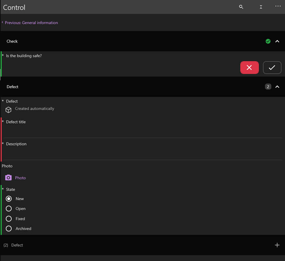Click the green check status icon
285x261 pixels.
click(268, 41)
